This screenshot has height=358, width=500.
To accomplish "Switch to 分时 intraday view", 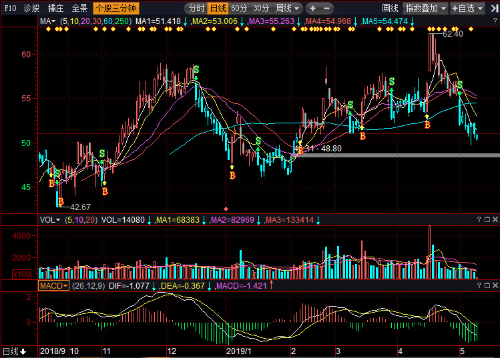I will tap(196, 8).
